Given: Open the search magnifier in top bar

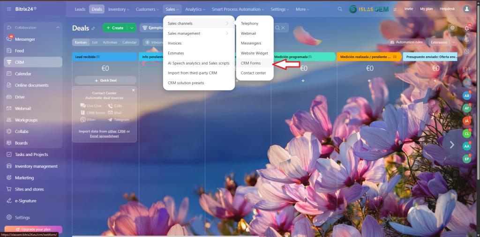Looking at the screenshot, I should click(x=340, y=9).
